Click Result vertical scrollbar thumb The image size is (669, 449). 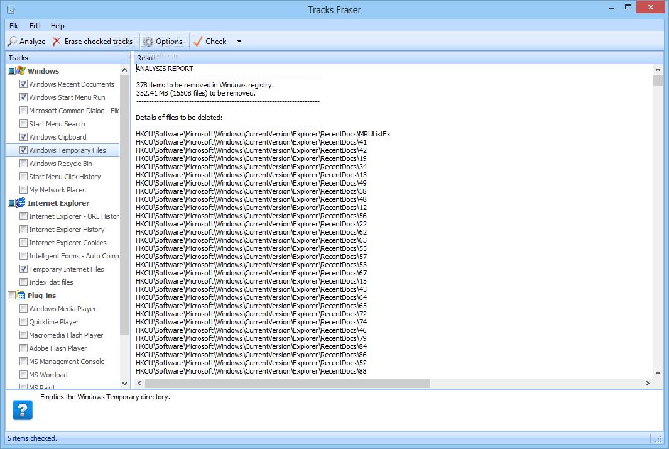pos(658,80)
